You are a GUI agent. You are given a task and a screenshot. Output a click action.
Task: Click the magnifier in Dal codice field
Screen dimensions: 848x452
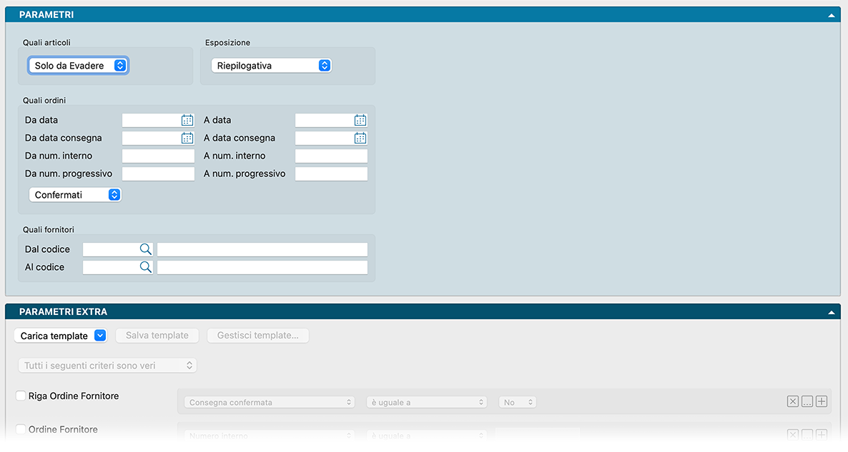[x=145, y=249]
